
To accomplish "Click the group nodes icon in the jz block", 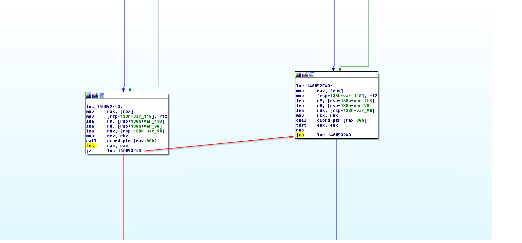I will [x=102, y=95].
